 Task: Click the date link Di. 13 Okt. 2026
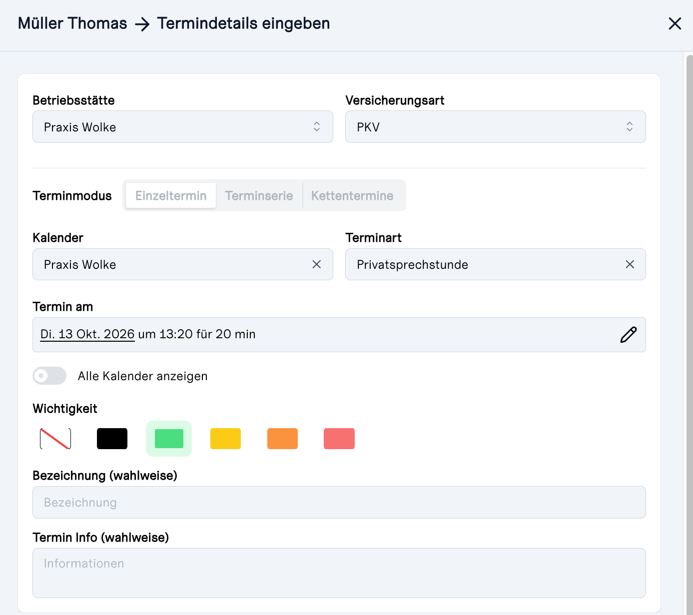pos(87,334)
